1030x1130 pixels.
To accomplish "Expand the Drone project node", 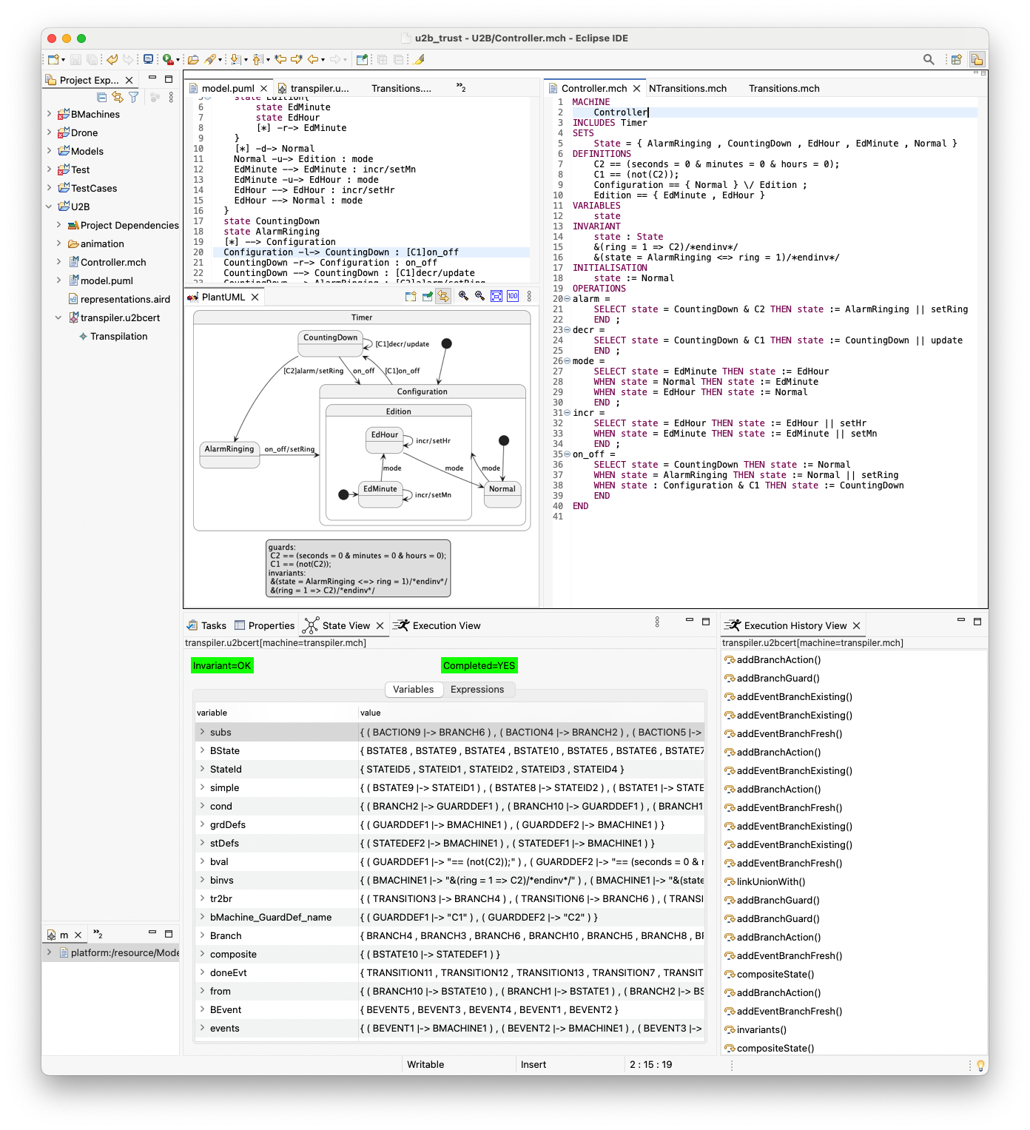I will (x=50, y=132).
